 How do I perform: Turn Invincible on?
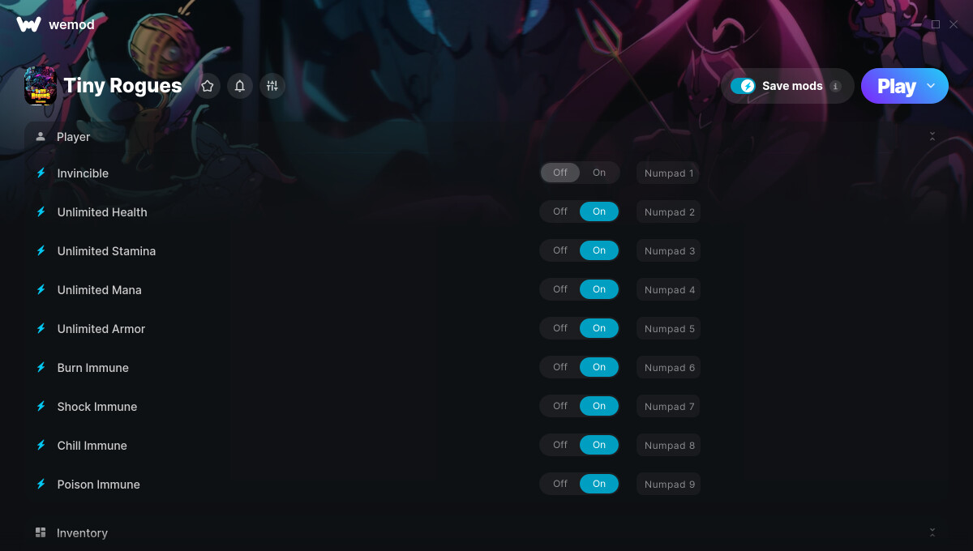coord(599,173)
